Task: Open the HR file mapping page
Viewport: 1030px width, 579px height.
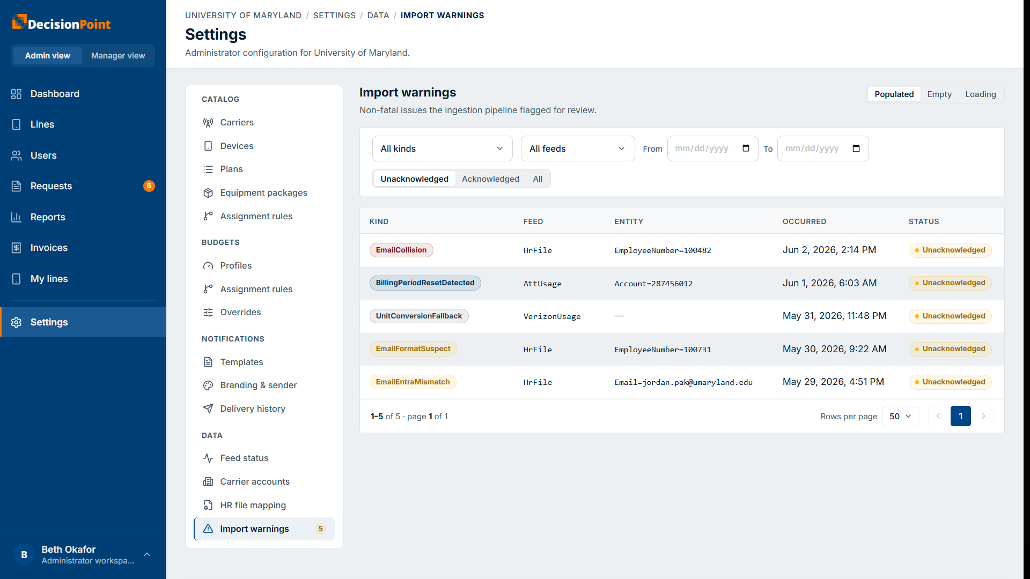Action: coord(264,505)
